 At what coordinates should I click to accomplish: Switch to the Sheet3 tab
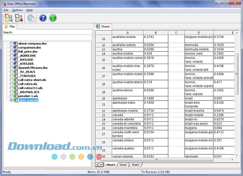pyautogui.click(x=135, y=165)
